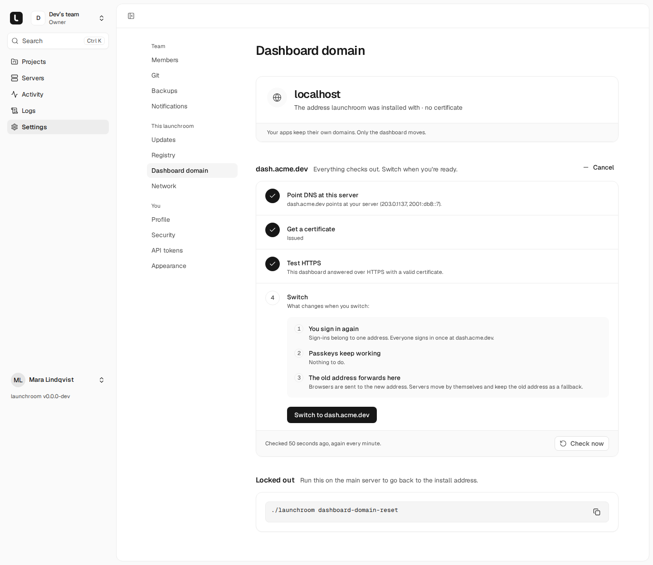Open the Updates settings page
The image size is (653, 565).
(192, 140)
